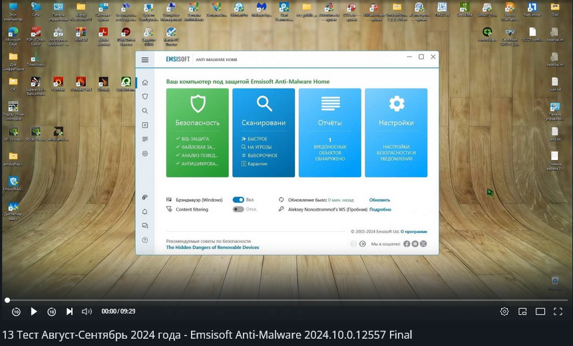Toggle the Брэндмауэр (Windows) switch
The width and height of the screenshot is (573, 346).
pyautogui.click(x=238, y=200)
